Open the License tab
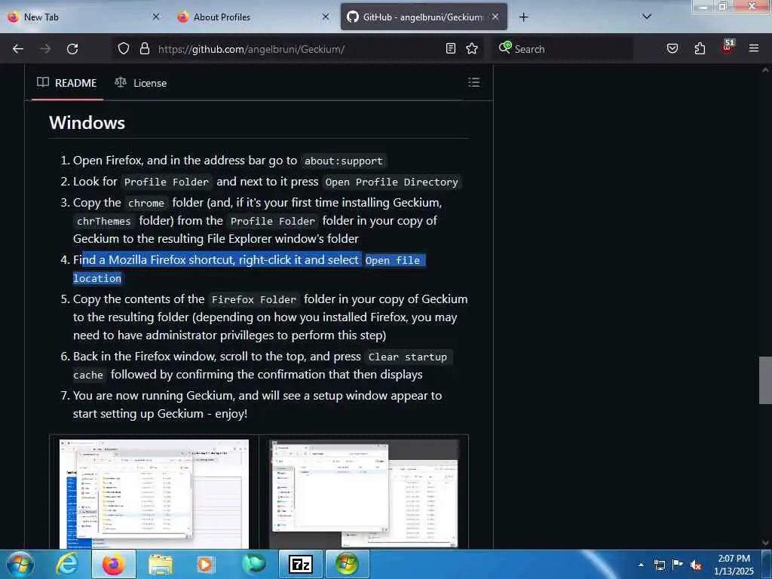 tap(141, 83)
